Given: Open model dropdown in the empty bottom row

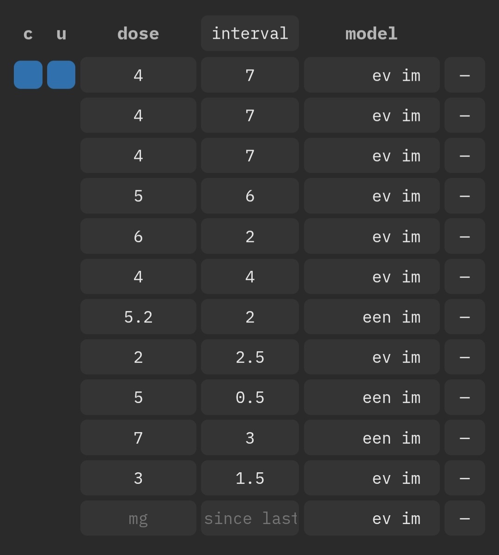Looking at the screenshot, I should pos(371,518).
